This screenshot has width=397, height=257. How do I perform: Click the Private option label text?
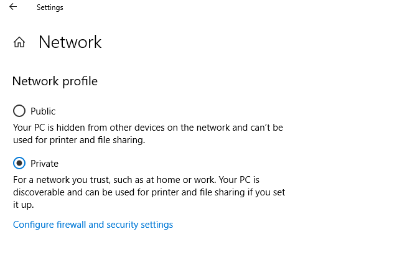[44, 164]
